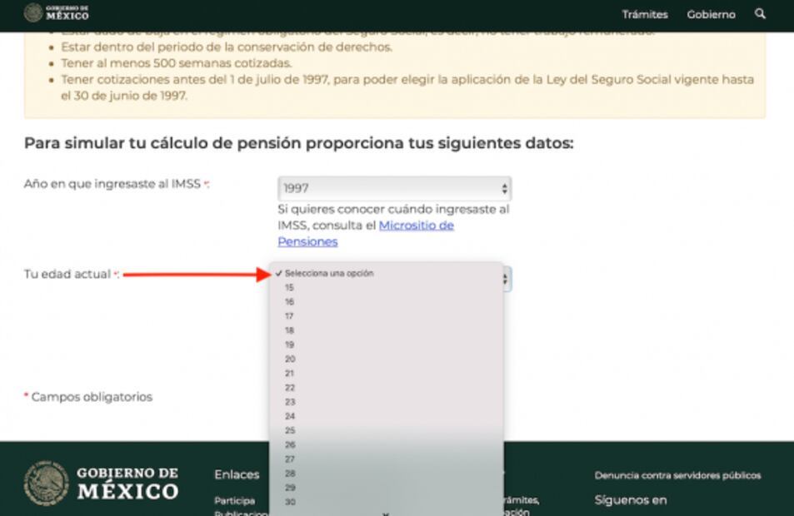Image resolution: width=794 pixels, height=516 pixels.
Task: Choose age 22 from age options
Action: [290, 388]
